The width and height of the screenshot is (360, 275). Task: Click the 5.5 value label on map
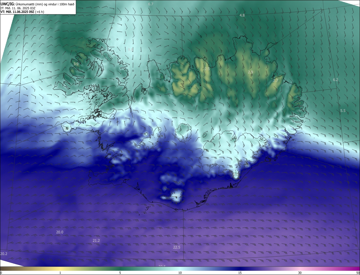click(x=343, y=111)
